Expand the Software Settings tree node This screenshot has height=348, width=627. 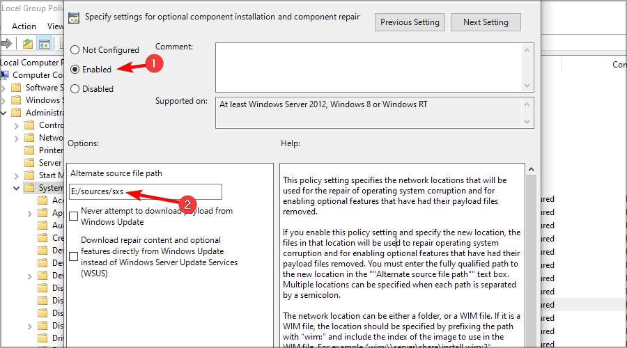point(3,88)
